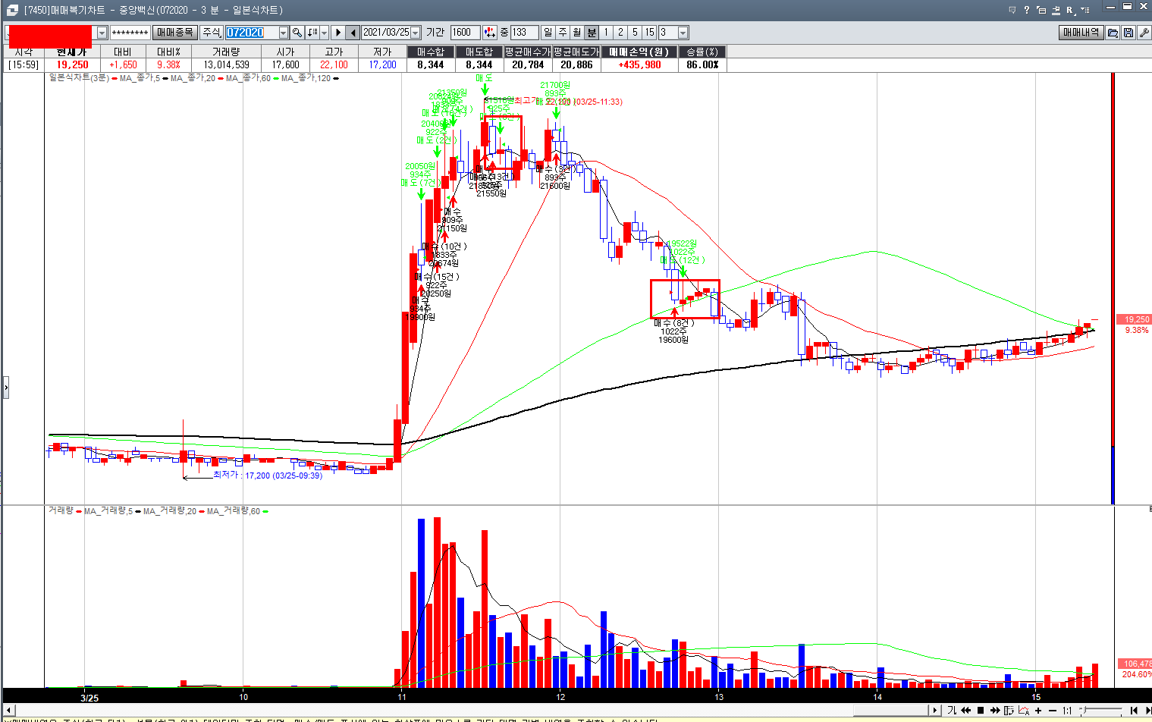Open the stock code 072020 dropdown arrow
Screen dimensions: 1152x722
point(284,33)
